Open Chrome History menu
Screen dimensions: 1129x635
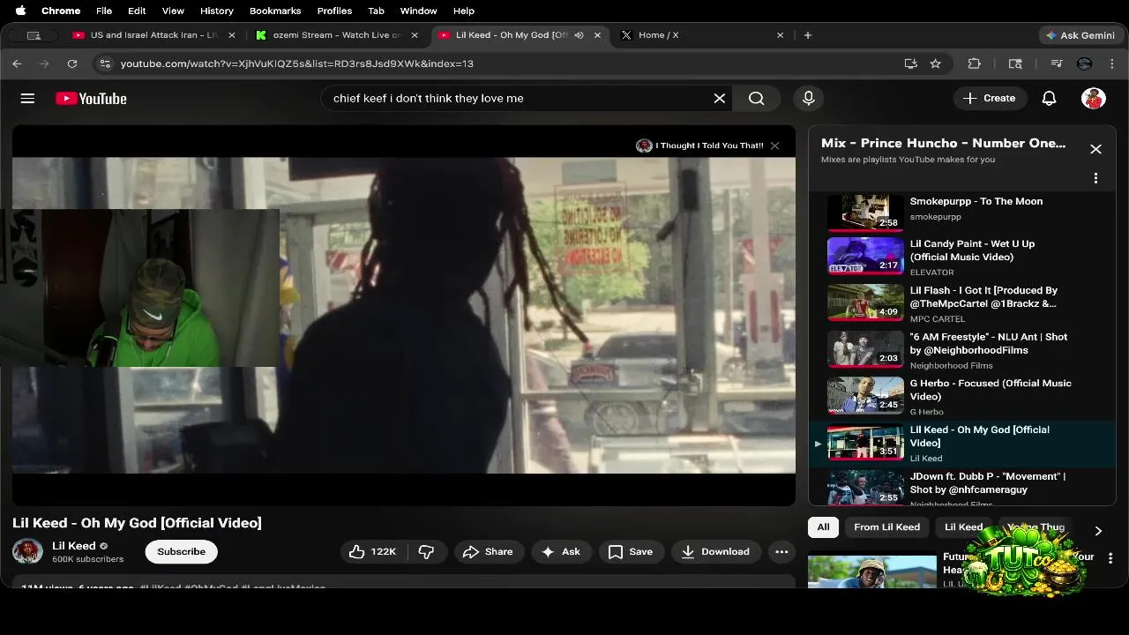coord(216,11)
